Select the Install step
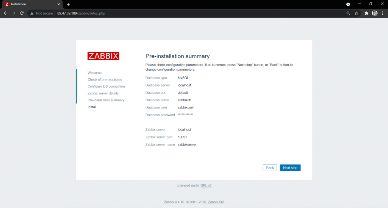388x208 pixels. (x=92, y=107)
